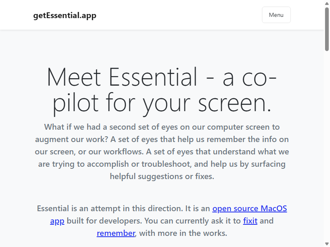330x247 pixels.
Task: Click the word 'pilot' in the heading
Action: 75,103
